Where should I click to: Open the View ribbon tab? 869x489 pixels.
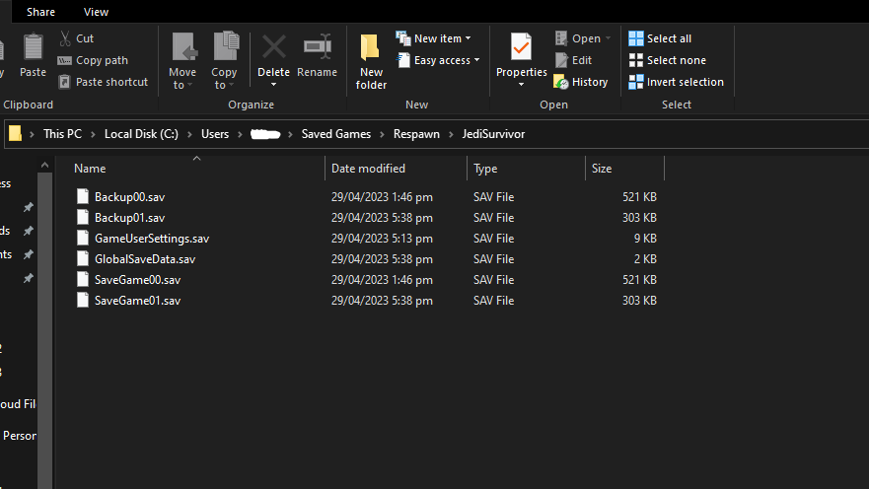[x=96, y=12]
